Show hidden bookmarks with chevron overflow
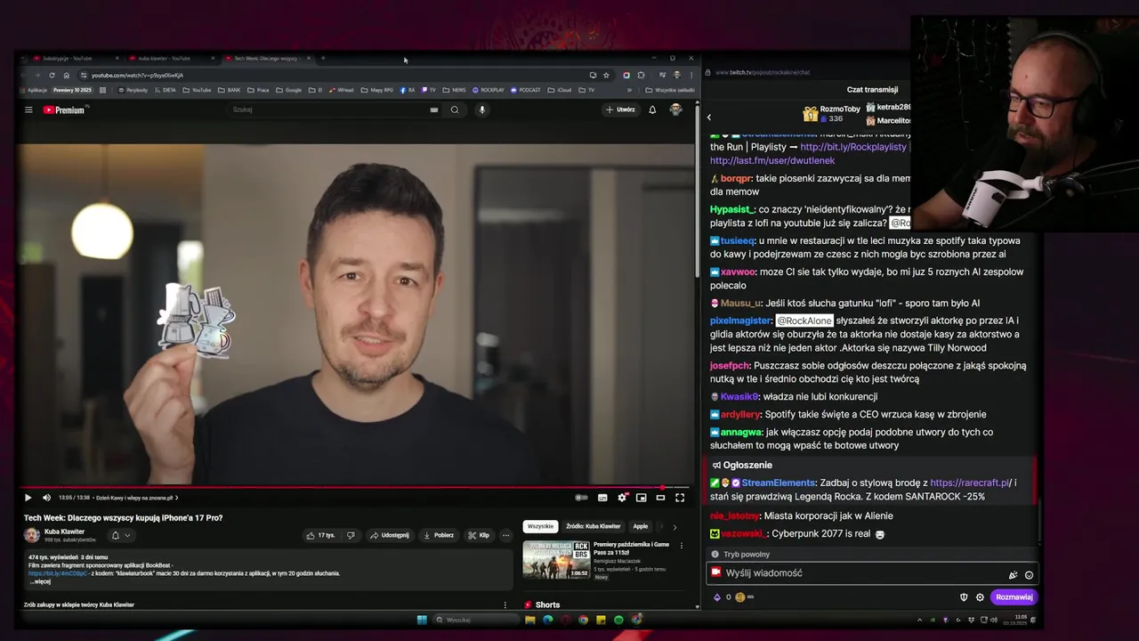The height and width of the screenshot is (641, 1139). click(629, 90)
